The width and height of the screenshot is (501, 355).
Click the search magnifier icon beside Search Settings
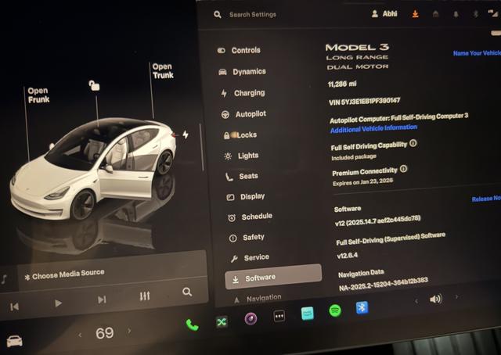pos(218,14)
